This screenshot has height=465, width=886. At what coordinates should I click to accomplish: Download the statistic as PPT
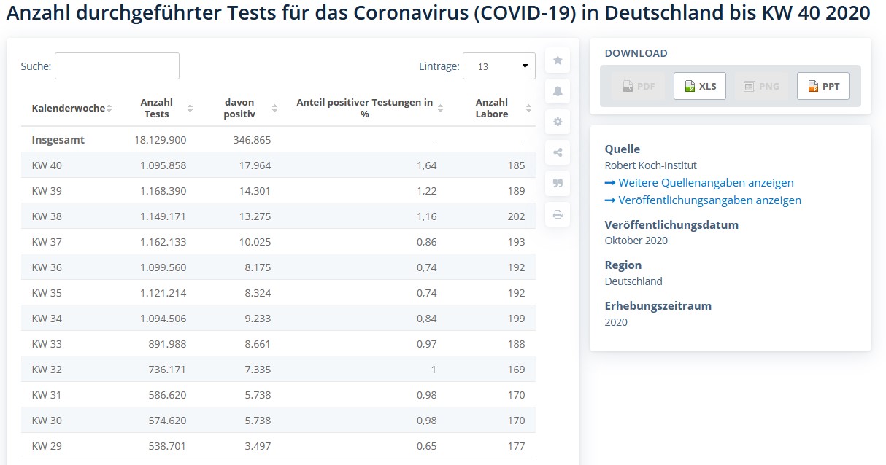coord(823,86)
